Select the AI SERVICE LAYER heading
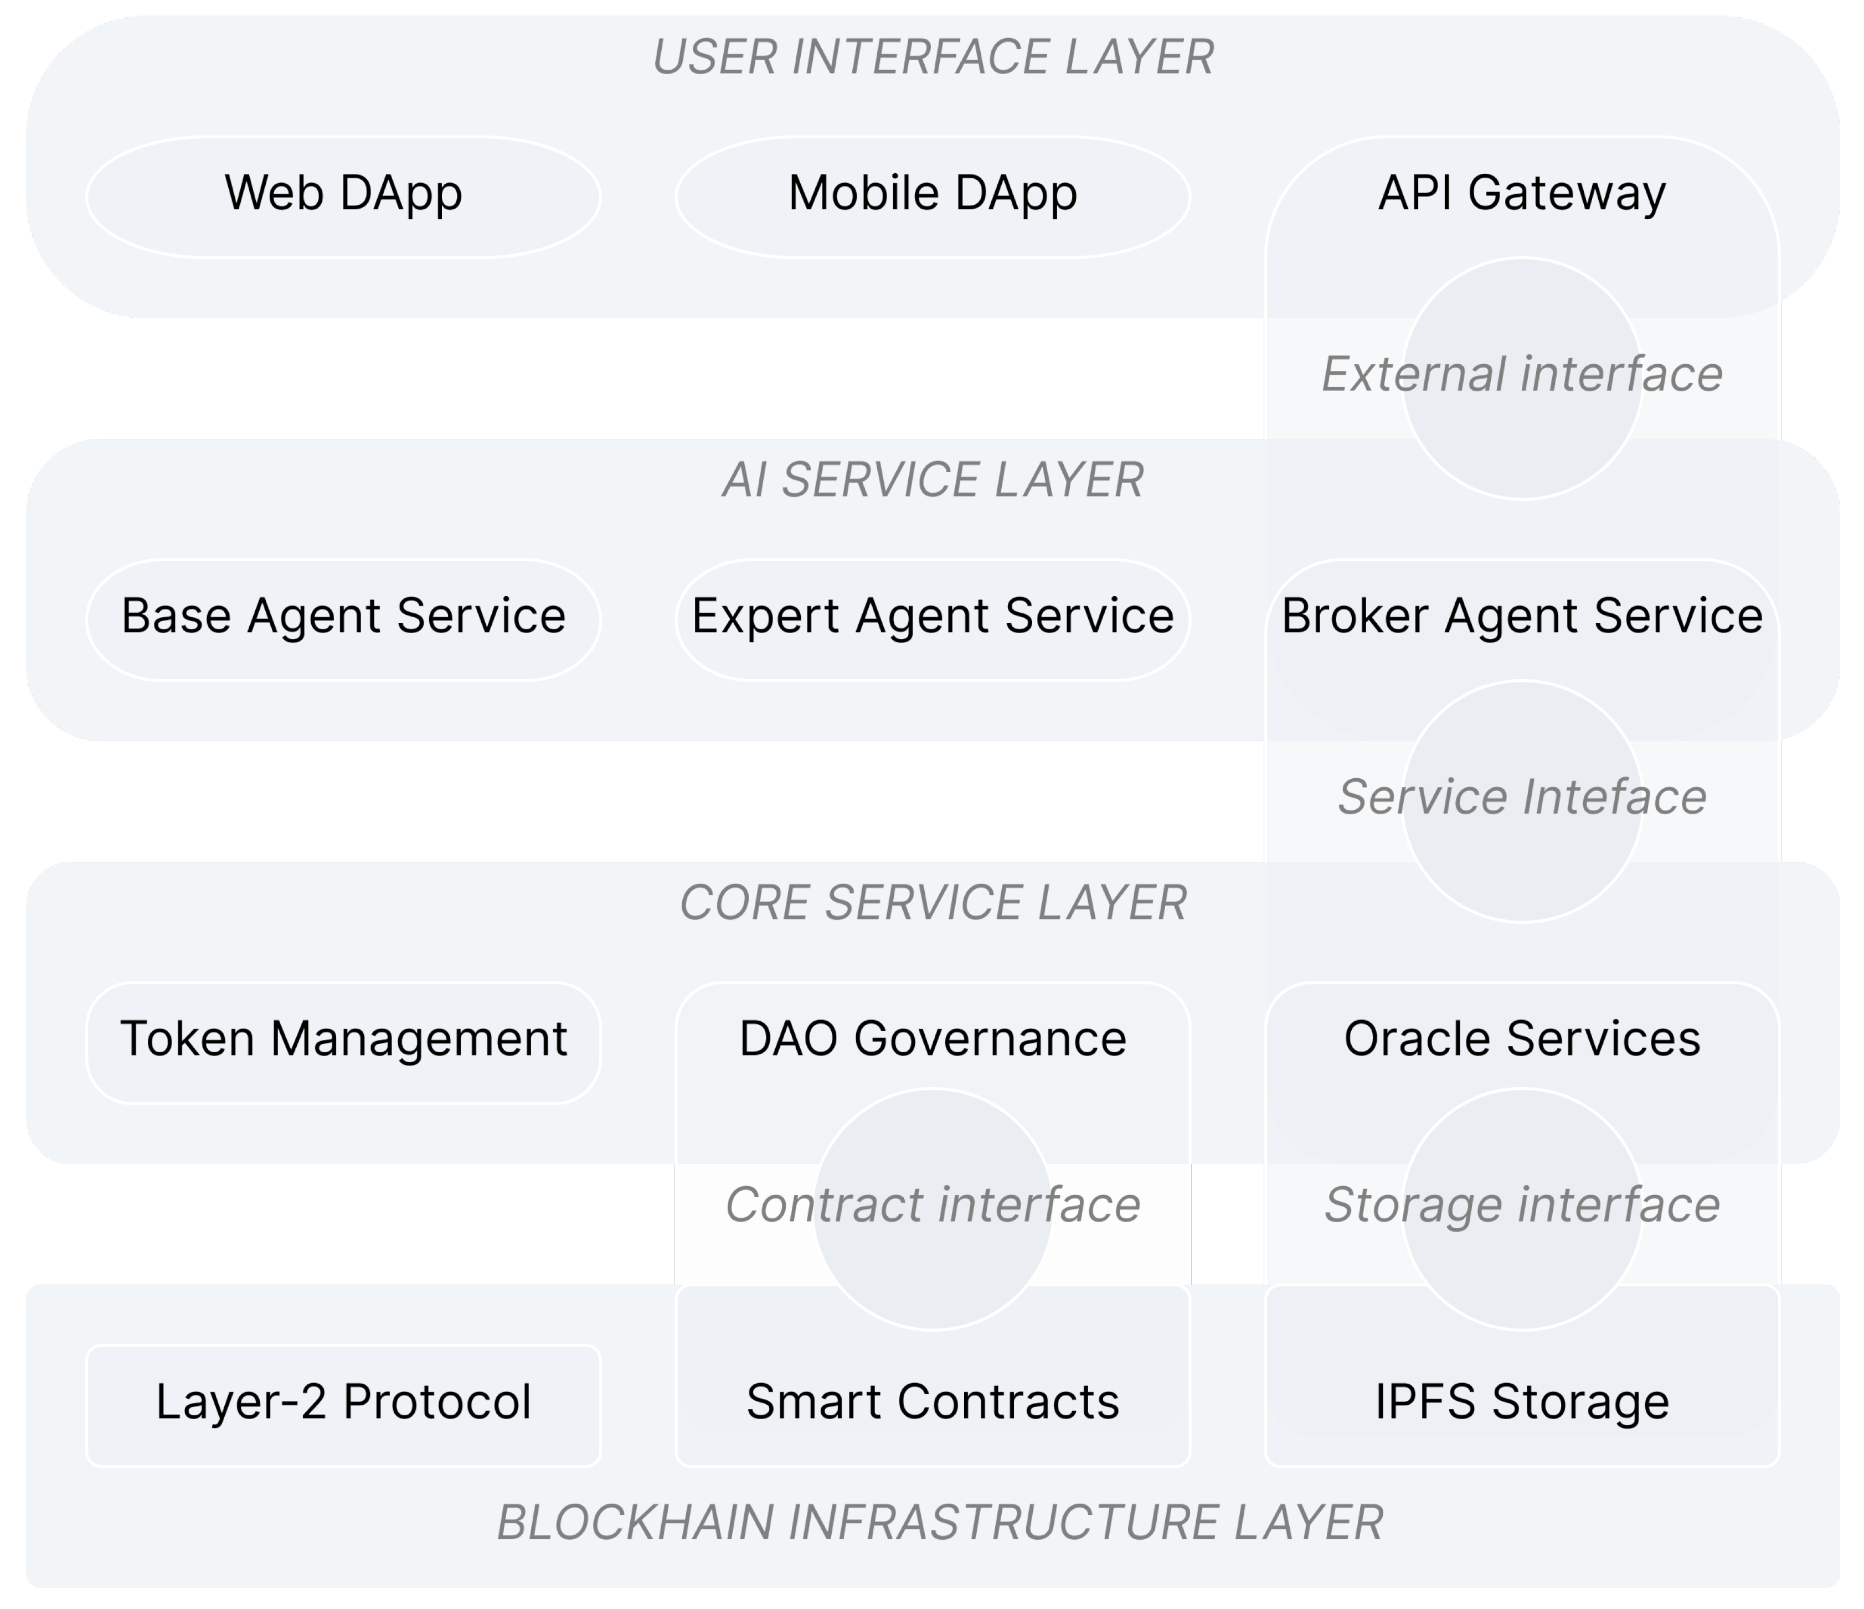Image resolution: width=1864 pixels, height=1609 pixels. (x=932, y=480)
